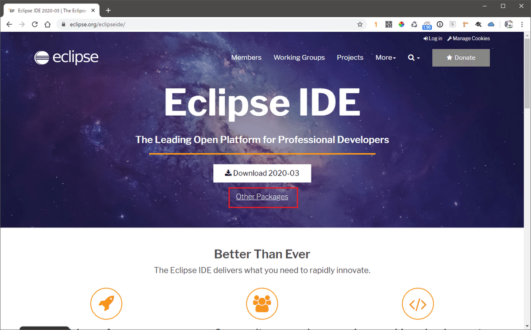Go back to the previous page
Screen dimensions: 531x330
point(9,24)
